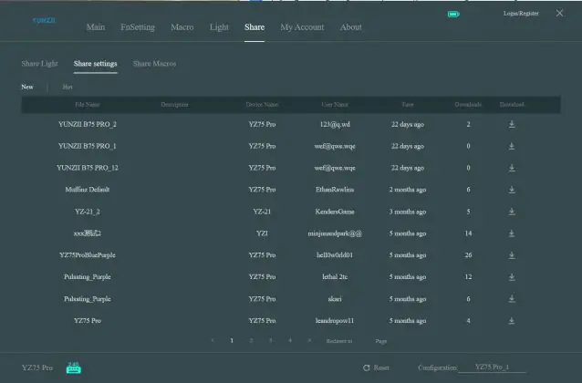The image size is (582, 383).
Task: Download the YUNZII B75 PRO_1 settings file
Action: pos(512,146)
